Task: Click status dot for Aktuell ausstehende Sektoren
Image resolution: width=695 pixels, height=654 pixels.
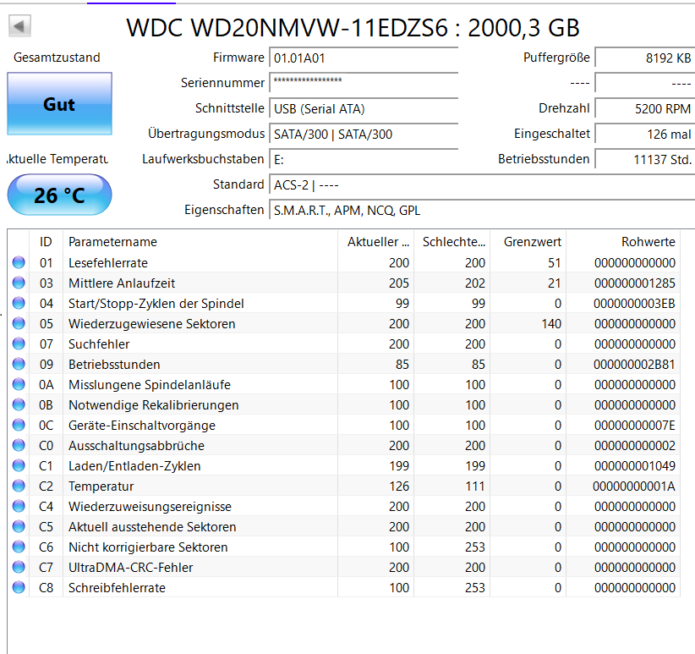Action: [19, 527]
